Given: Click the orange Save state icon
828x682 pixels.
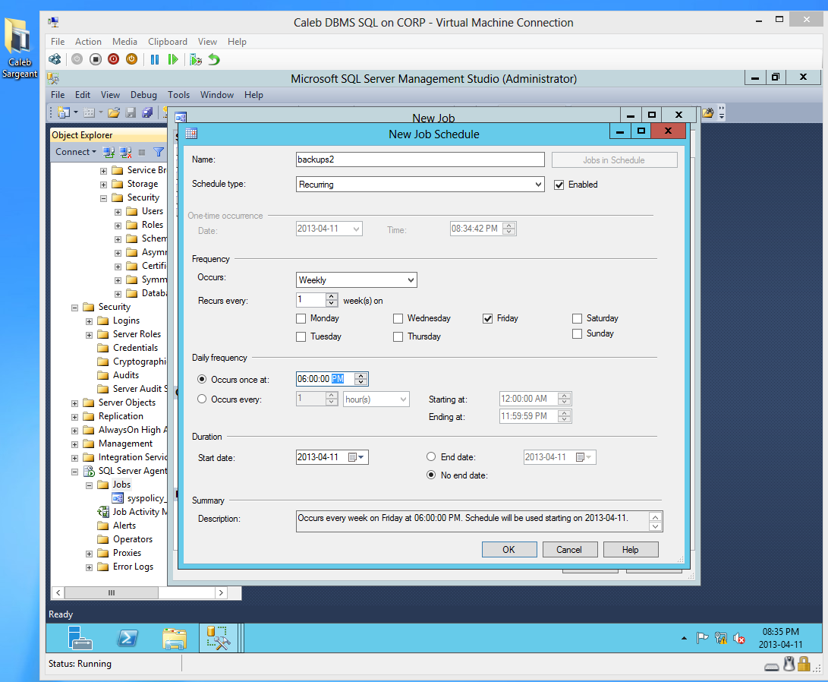Looking at the screenshot, I should 131,59.
